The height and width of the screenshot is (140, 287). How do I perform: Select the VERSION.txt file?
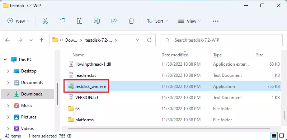pos(87,98)
